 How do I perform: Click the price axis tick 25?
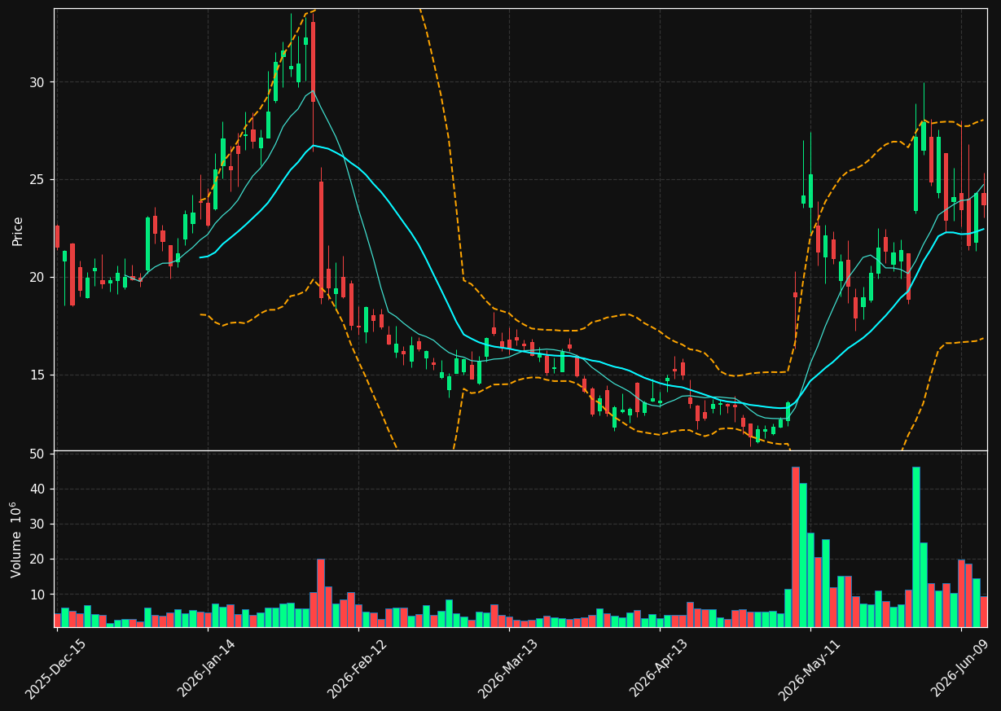click(37, 180)
